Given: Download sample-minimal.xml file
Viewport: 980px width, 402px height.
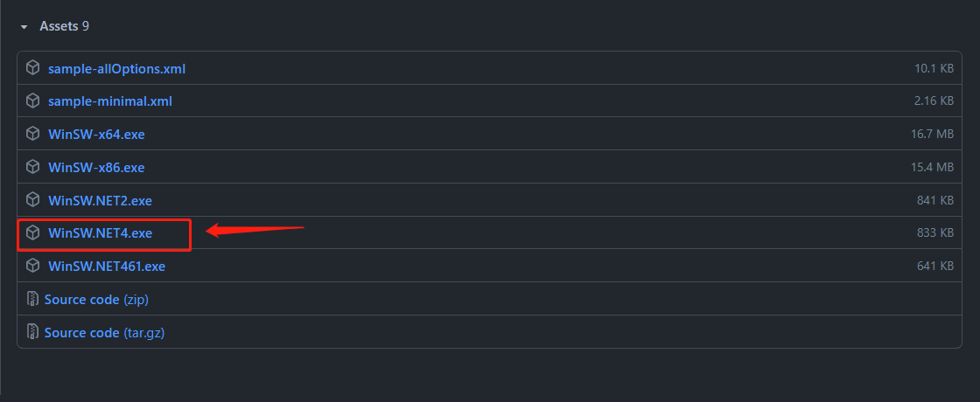Looking at the screenshot, I should coord(110,101).
